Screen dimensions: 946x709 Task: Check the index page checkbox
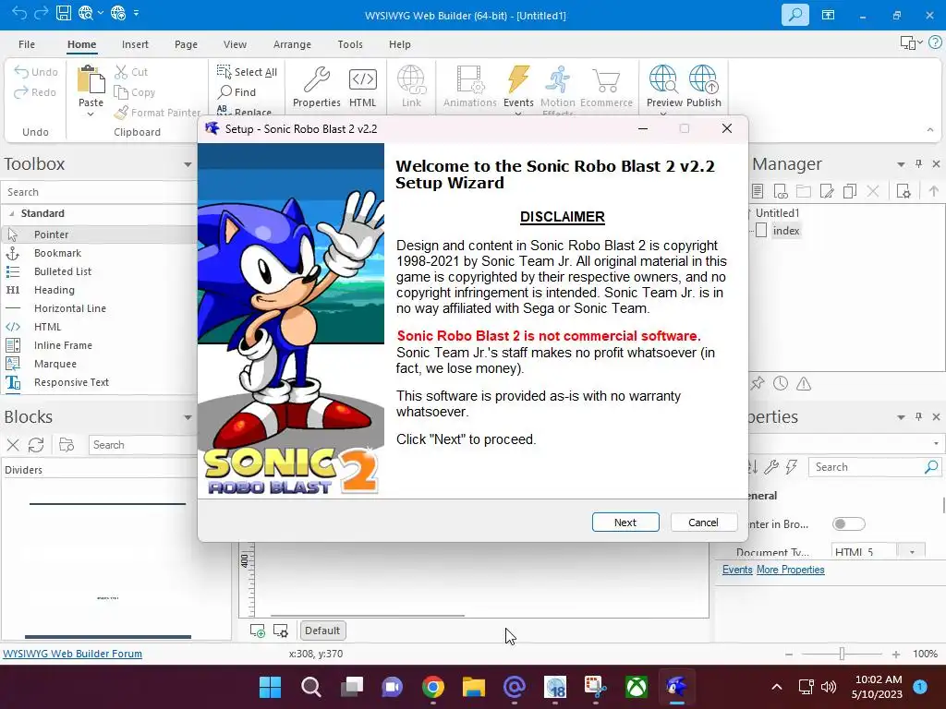(x=761, y=230)
